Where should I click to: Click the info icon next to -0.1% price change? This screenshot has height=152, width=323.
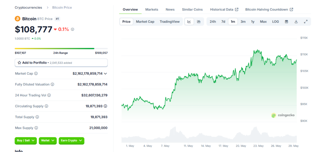(x=73, y=29)
